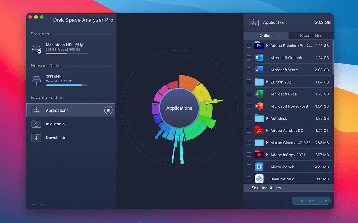
Task: Click the Microsoft Excel row label
Action: tap(284, 94)
